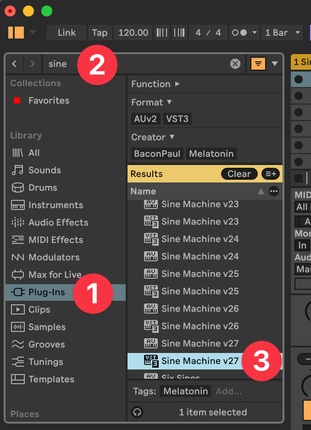Open the filter options dropdown arrow
This screenshot has width=311, height=430.
[x=275, y=64]
